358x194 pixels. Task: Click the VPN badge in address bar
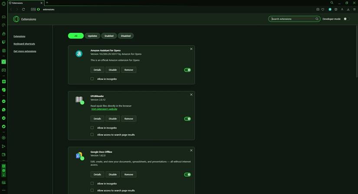point(33,10)
